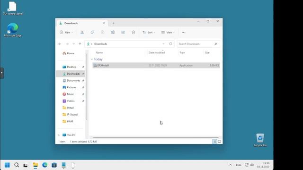303x170 pixels.
Task: Click the Search Downloads field
Action: 198,44
